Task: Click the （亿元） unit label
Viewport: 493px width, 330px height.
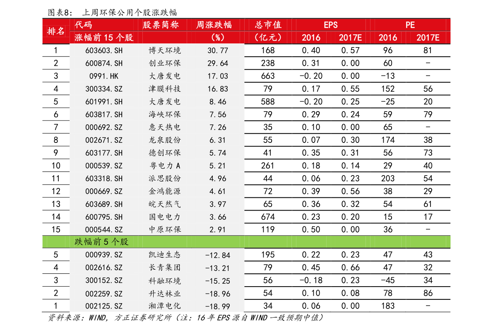Action: pyautogui.click(x=268, y=38)
